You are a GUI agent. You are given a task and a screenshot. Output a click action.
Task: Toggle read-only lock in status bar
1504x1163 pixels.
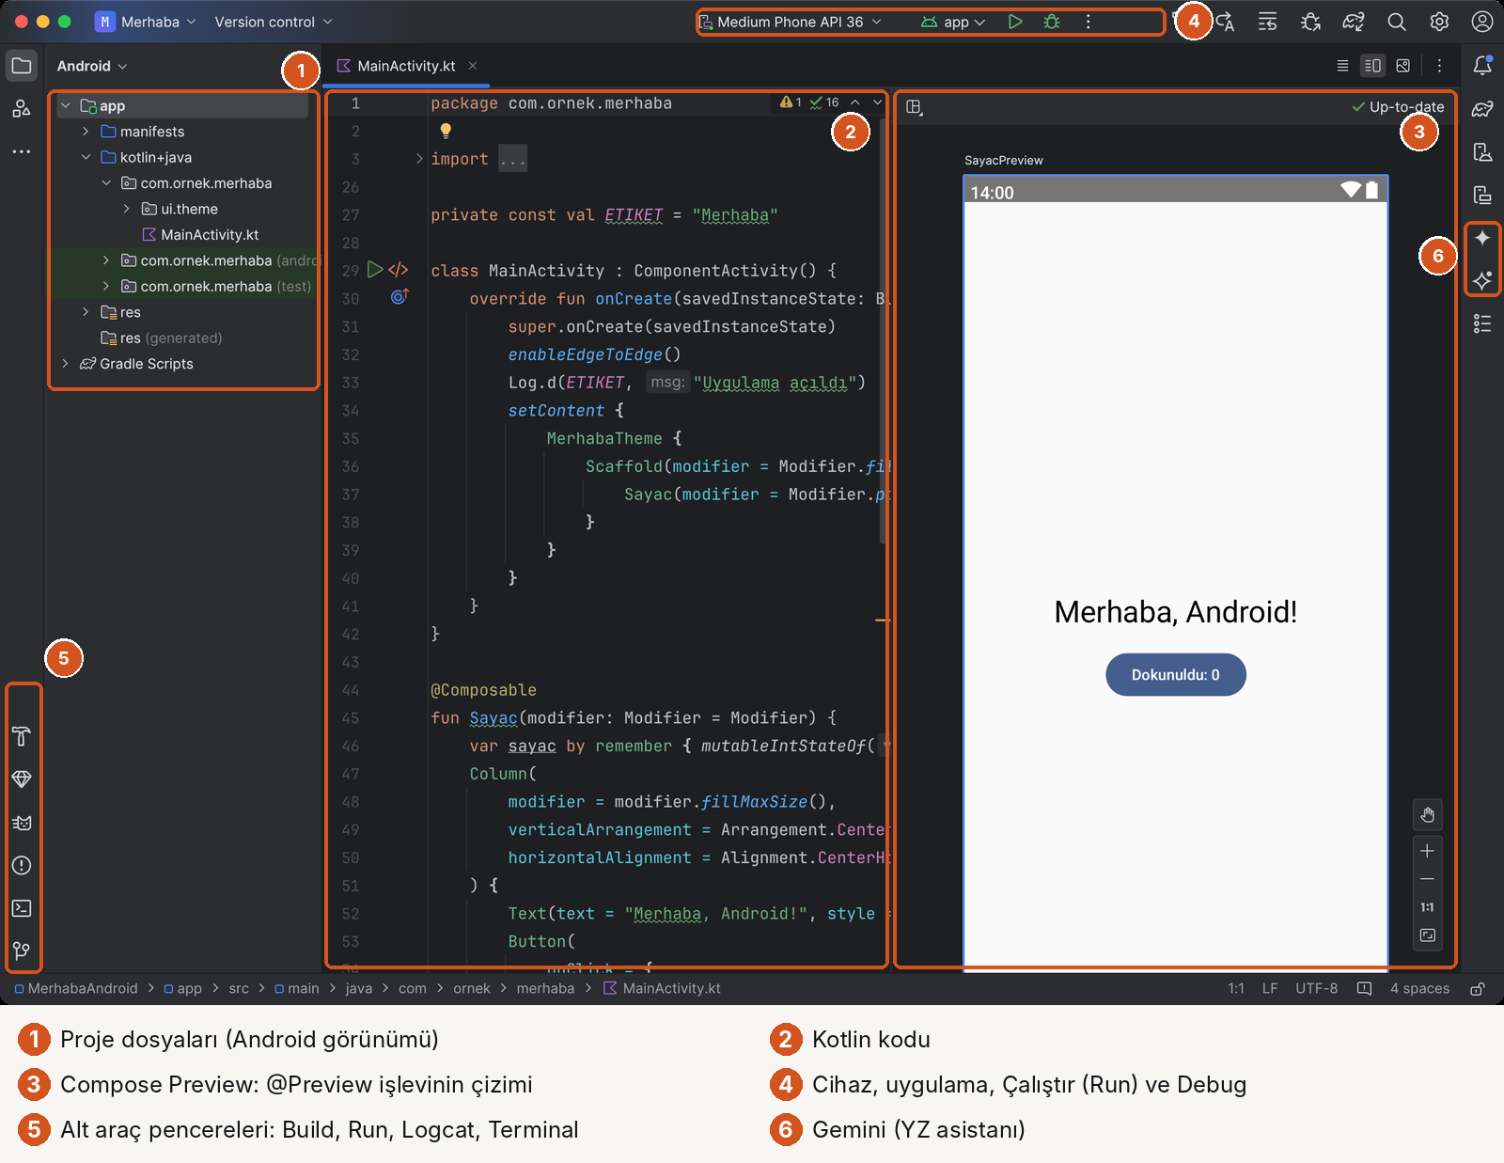pyautogui.click(x=1478, y=989)
